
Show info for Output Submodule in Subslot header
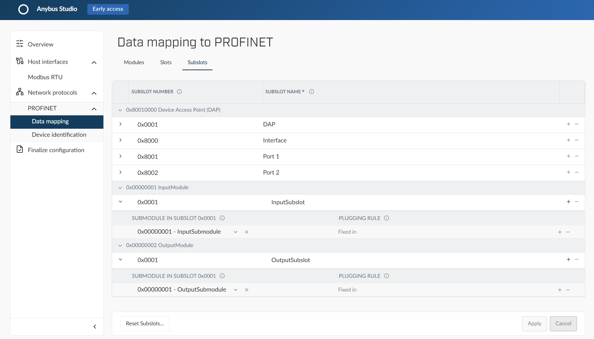click(x=222, y=276)
